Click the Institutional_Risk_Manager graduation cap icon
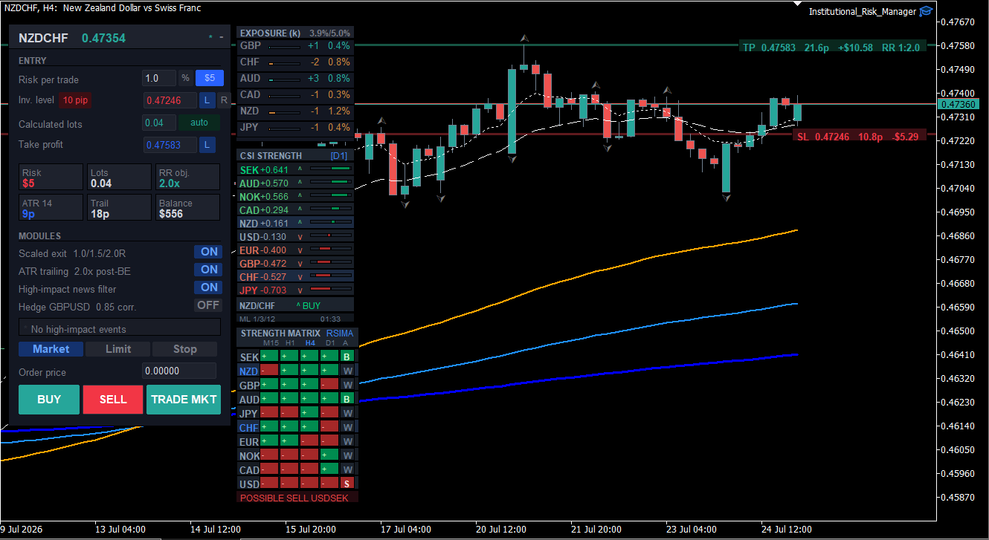This screenshot has width=989, height=540. 926,11
